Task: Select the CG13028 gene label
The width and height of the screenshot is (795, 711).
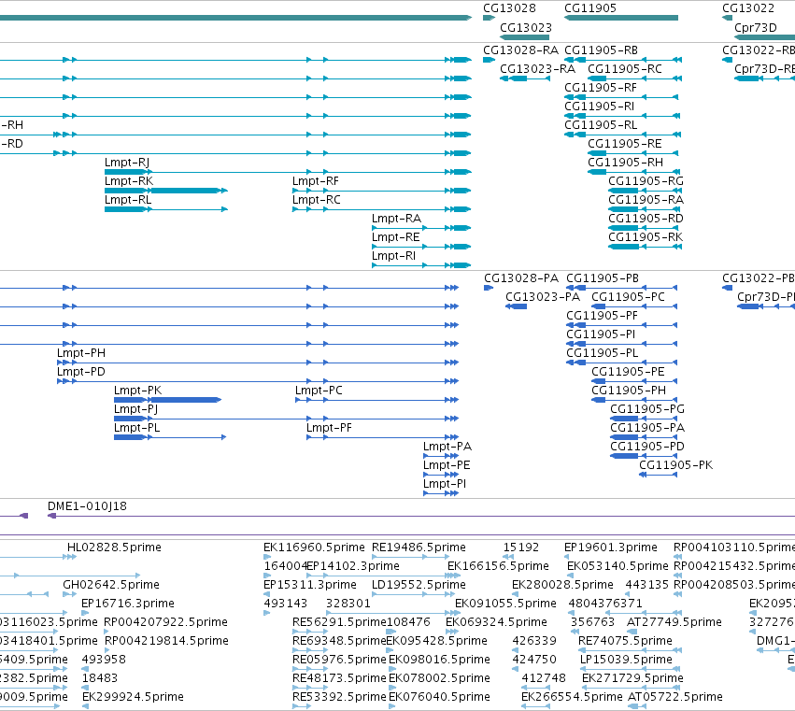Action: click(509, 8)
